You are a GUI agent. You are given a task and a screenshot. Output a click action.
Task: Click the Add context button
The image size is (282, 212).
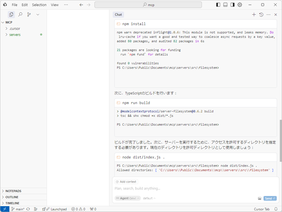pos(126,182)
